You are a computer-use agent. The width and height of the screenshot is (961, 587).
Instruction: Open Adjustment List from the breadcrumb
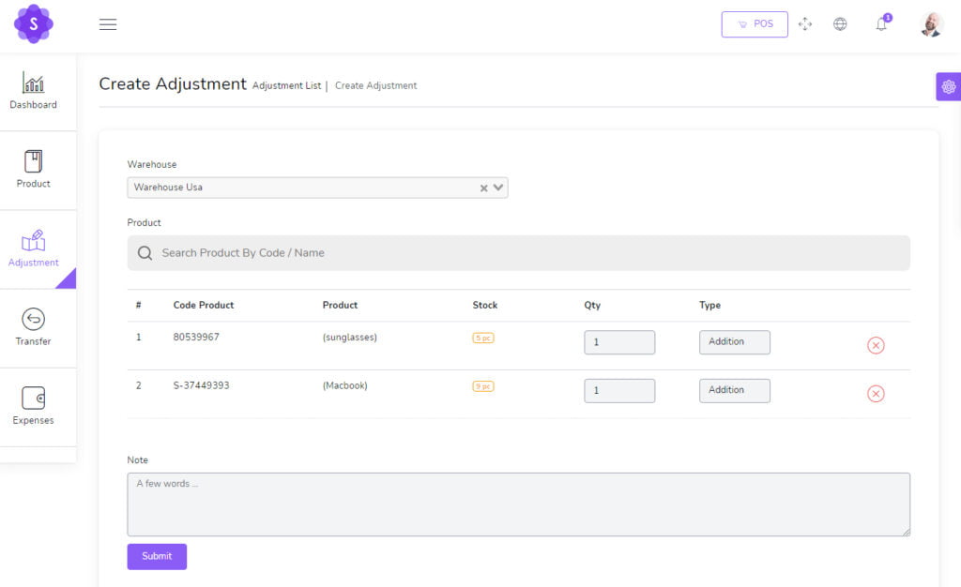click(286, 85)
